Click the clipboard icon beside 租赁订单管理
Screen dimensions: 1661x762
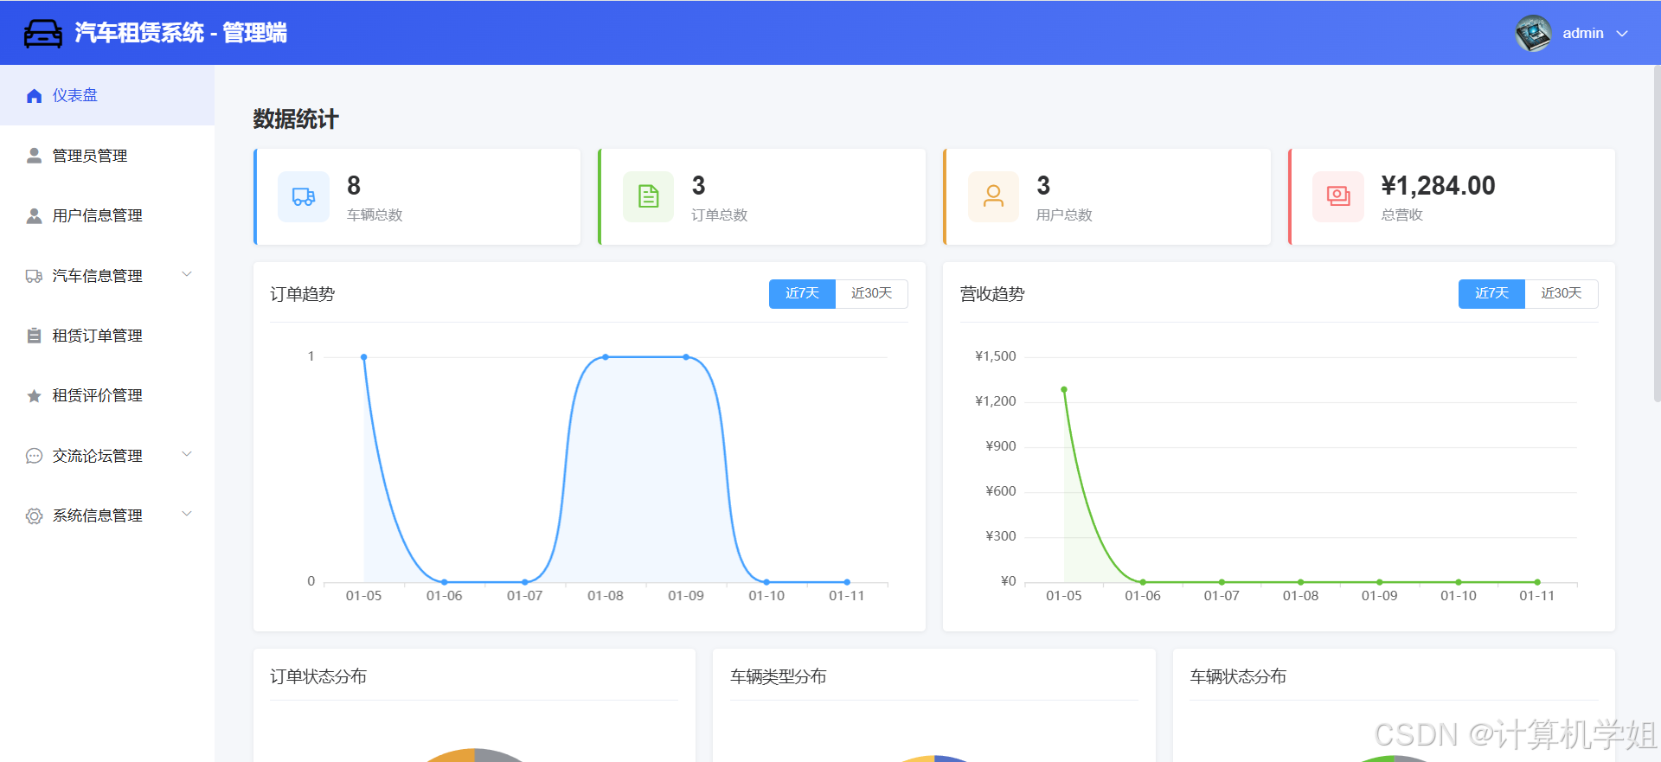pyautogui.click(x=34, y=336)
